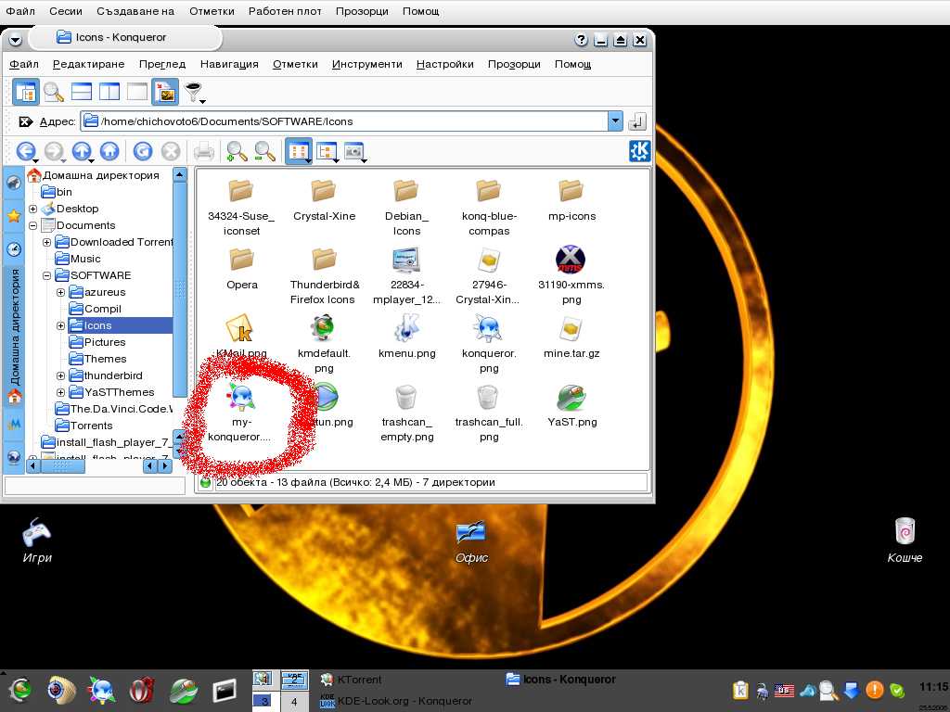Switch to KDE-Look.org Konqueror task

(395, 701)
